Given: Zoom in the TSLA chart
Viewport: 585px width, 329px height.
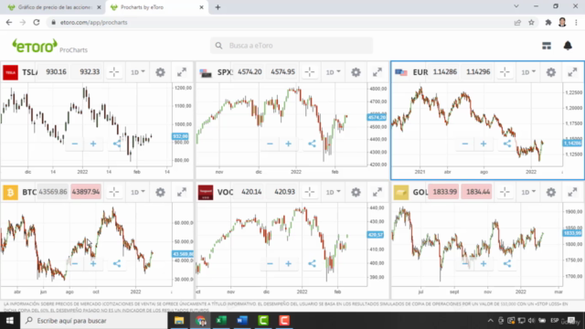Looking at the screenshot, I should pyautogui.click(x=93, y=143).
